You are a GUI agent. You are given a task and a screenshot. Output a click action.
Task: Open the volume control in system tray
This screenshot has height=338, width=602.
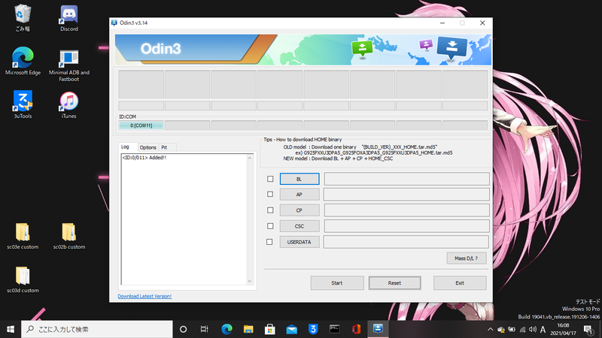(533, 329)
